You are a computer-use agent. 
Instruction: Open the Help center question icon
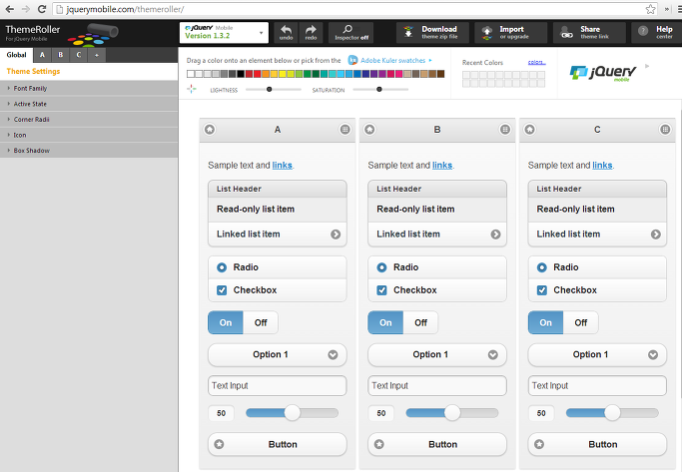coord(643,31)
